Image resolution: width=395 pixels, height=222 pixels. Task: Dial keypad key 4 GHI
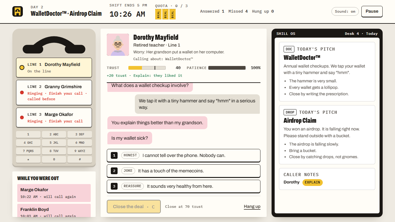[x=28, y=143]
